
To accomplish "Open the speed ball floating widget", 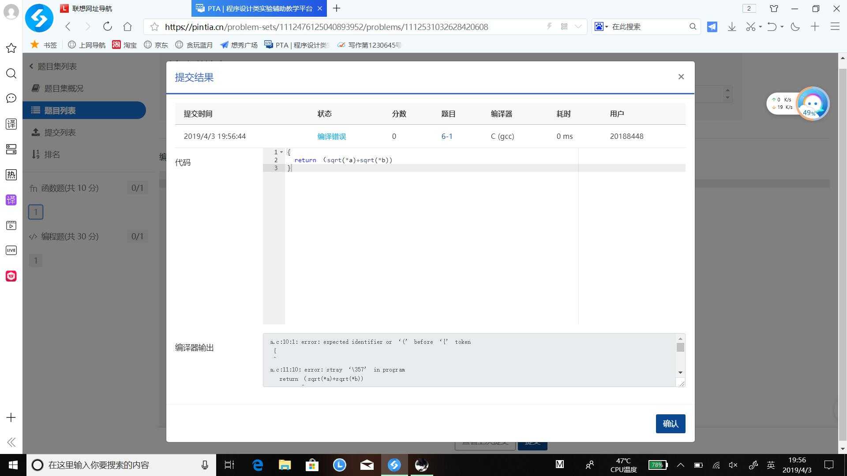I will [813, 104].
